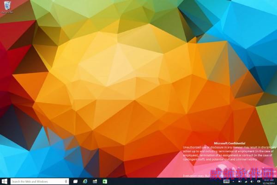Select the Recycle Bin desktop icon
Screen dimensions: 277x185
tap(7, 7)
